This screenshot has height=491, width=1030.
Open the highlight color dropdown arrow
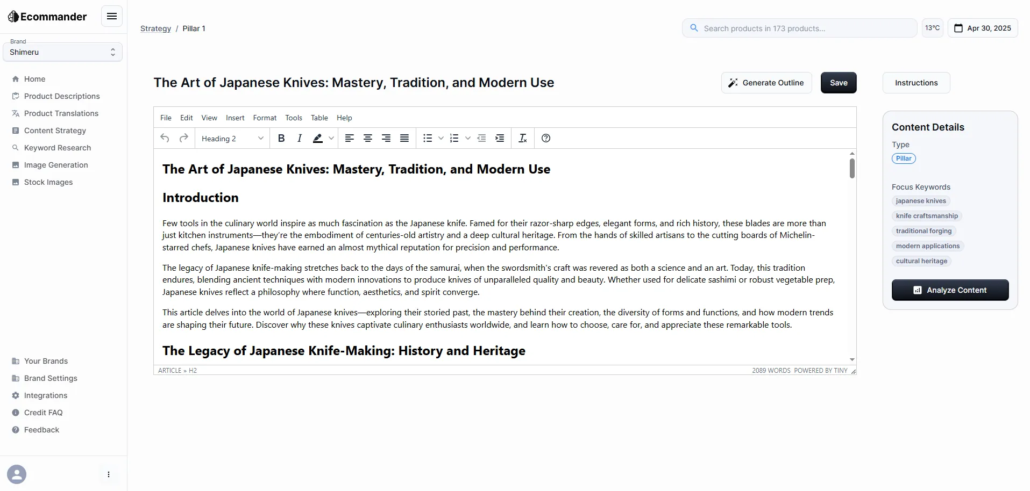point(331,138)
